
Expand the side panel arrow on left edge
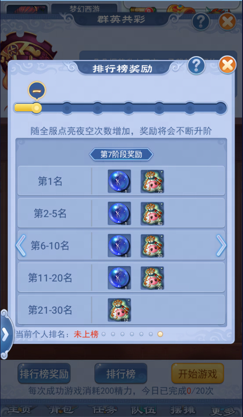pos(6,335)
